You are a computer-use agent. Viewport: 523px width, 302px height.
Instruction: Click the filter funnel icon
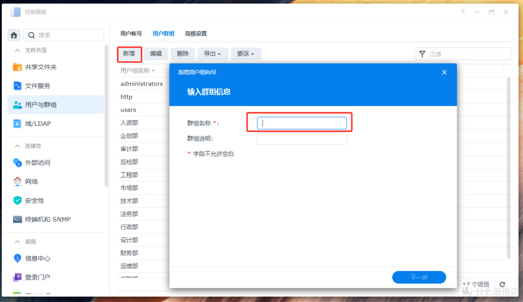[422, 54]
